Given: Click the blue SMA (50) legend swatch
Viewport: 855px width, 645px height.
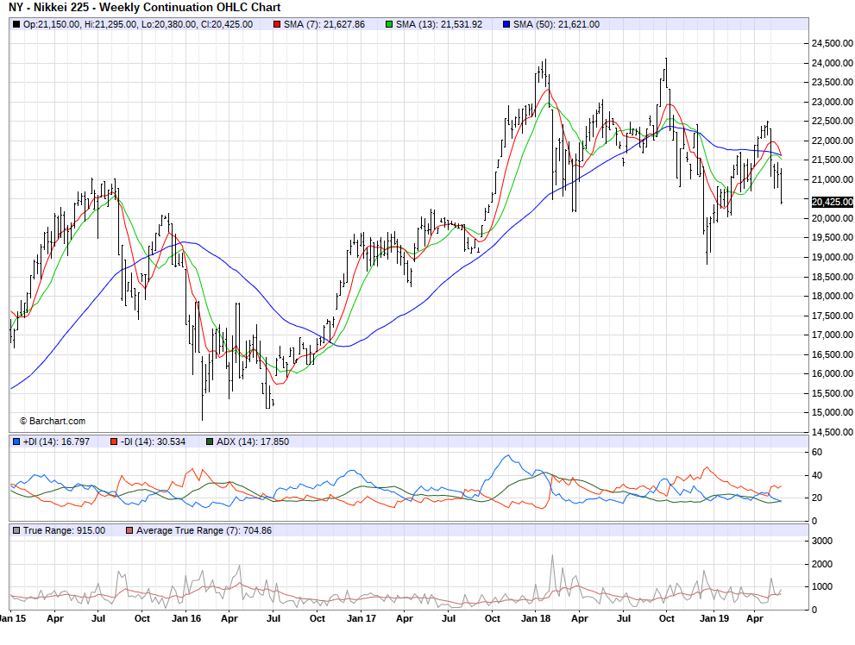Looking at the screenshot, I should 505,24.
